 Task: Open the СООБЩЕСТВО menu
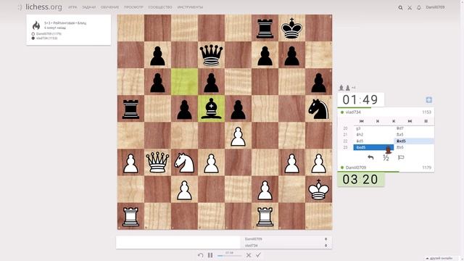pos(160,7)
